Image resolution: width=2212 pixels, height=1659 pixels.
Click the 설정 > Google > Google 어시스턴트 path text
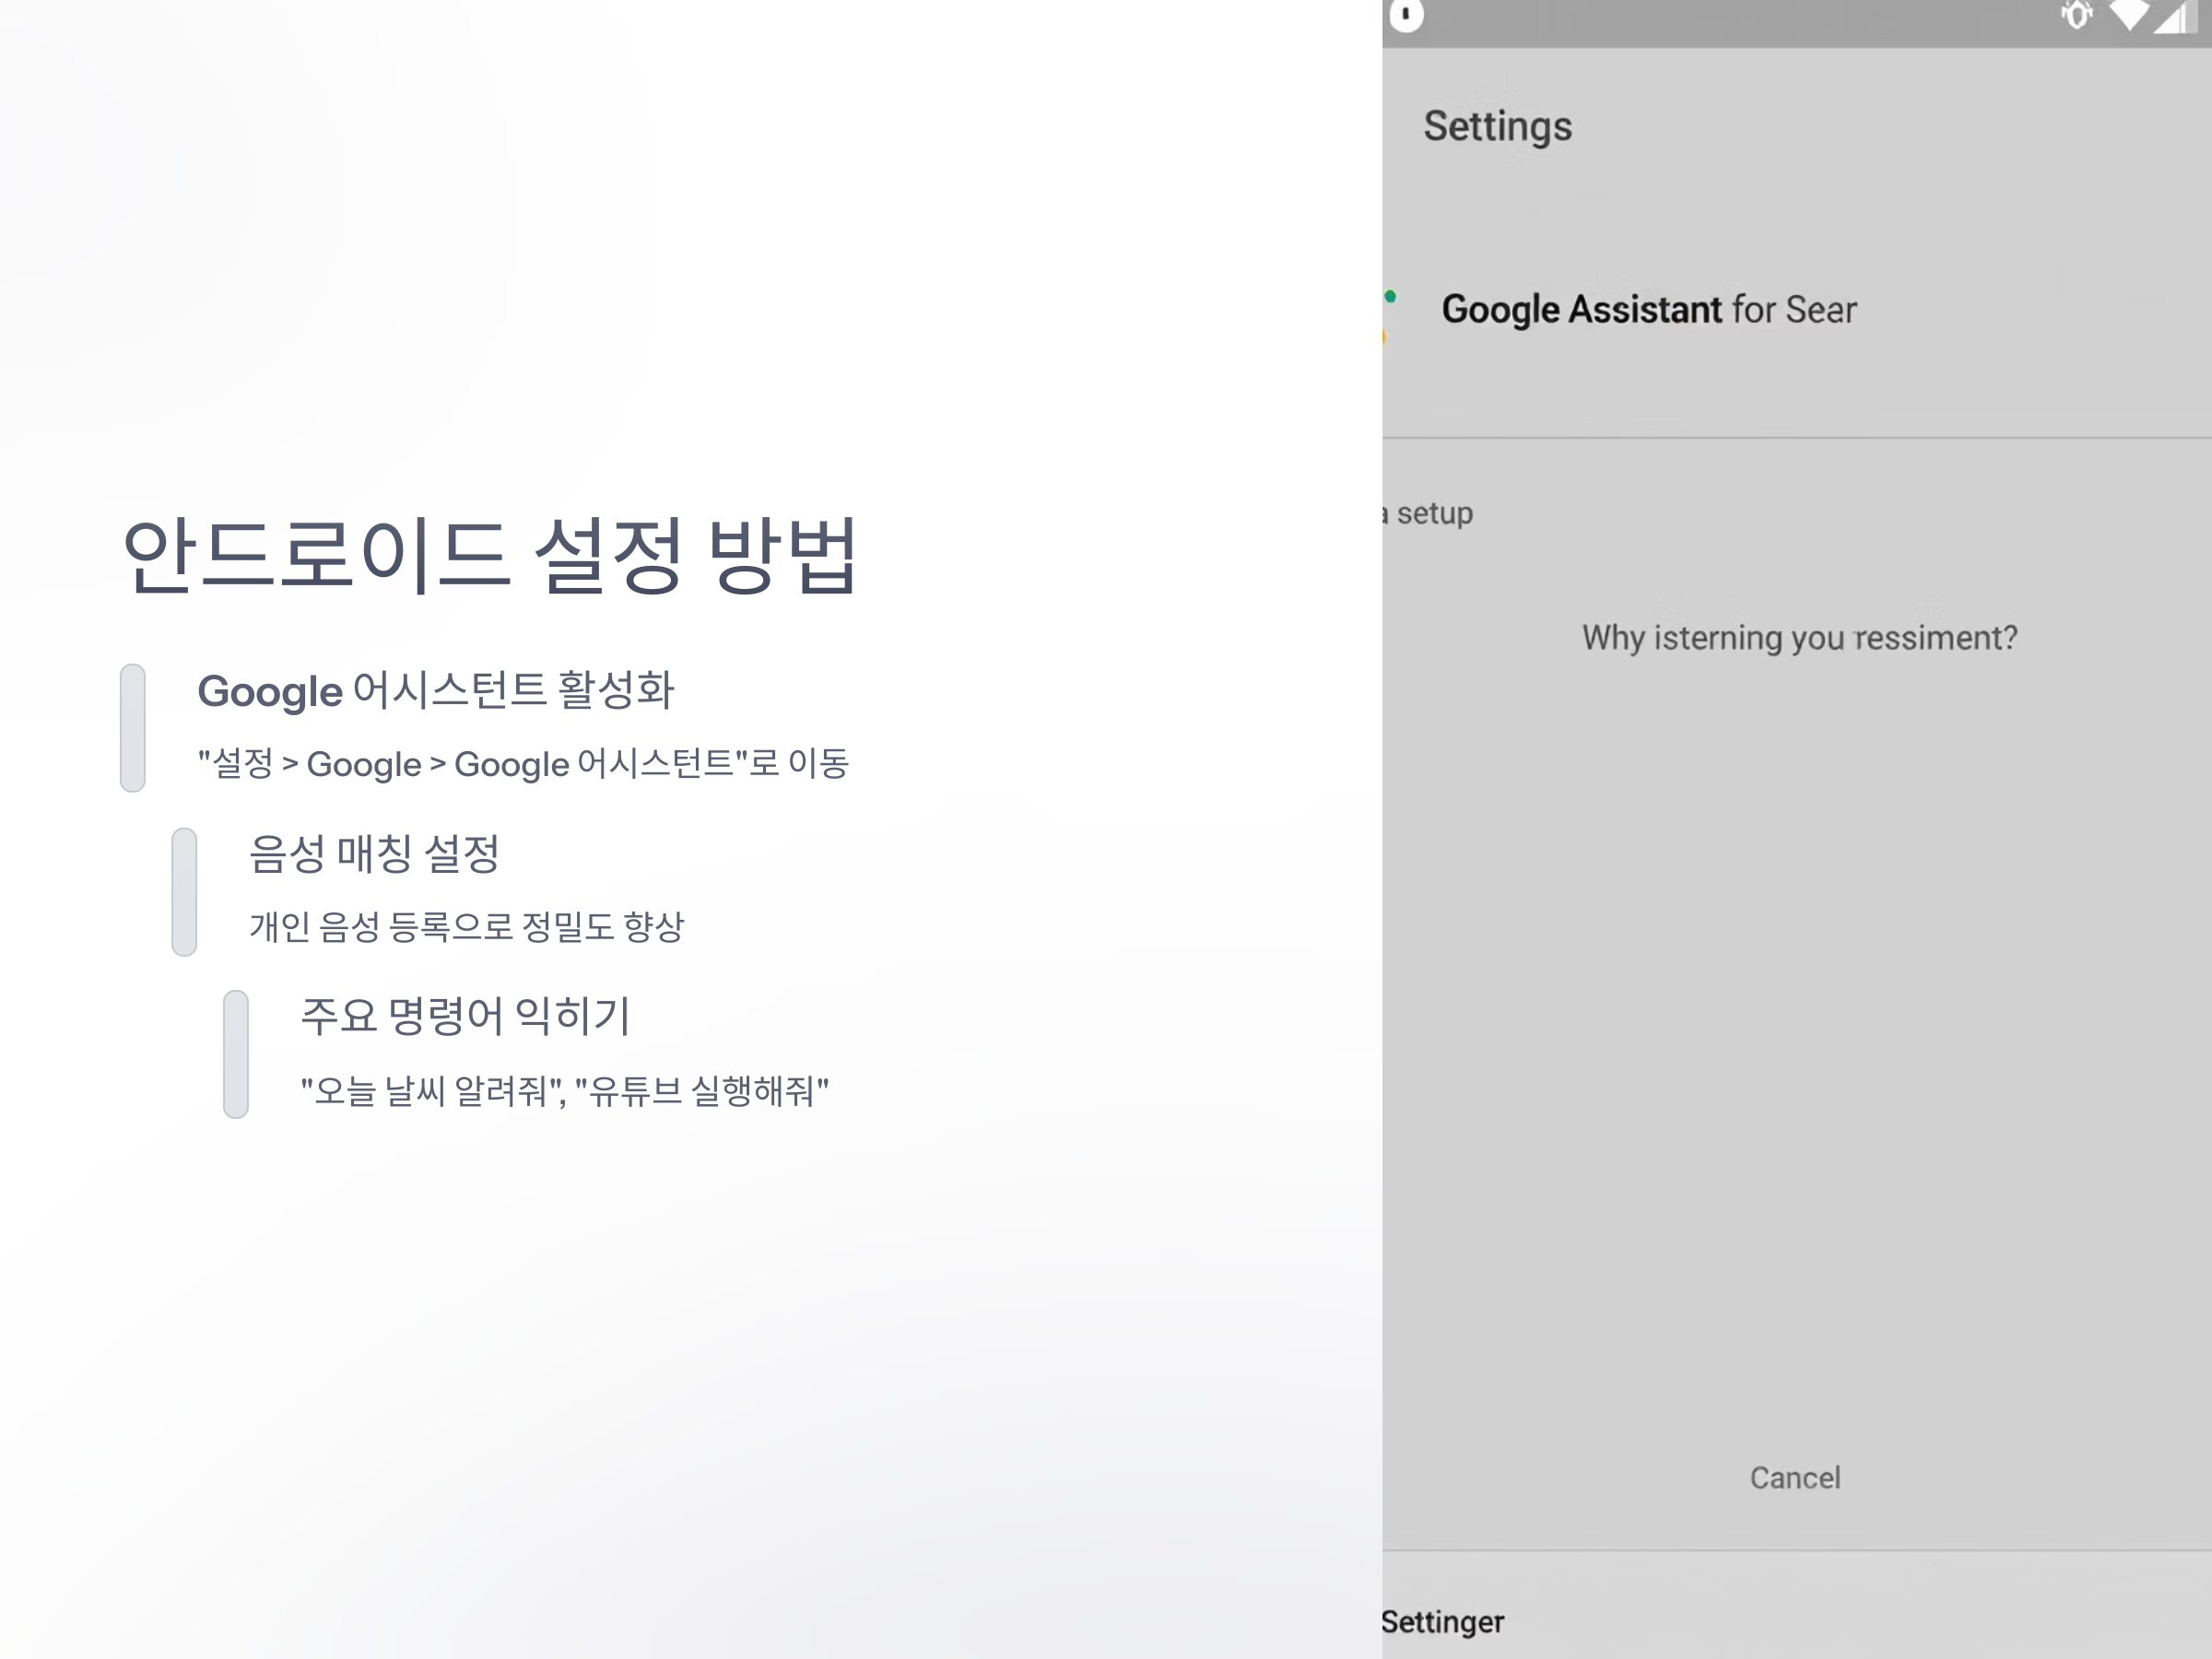[523, 764]
